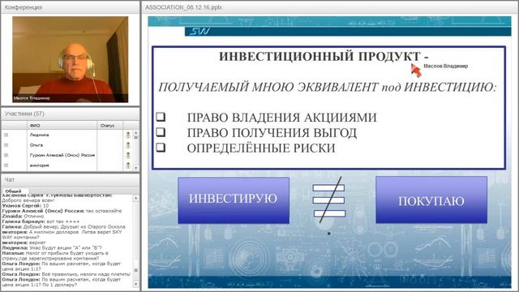This screenshot has width=519, height=292.
Task: Check box beside ОПРЕДЕЛЁННЫЕ РИСКИ
Action: pyautogui.click(x=161, y=148)
